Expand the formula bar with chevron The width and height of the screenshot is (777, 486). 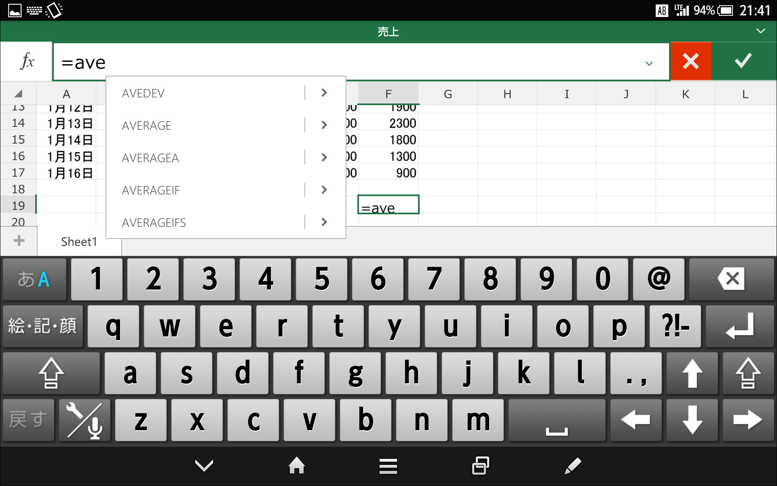649,63
